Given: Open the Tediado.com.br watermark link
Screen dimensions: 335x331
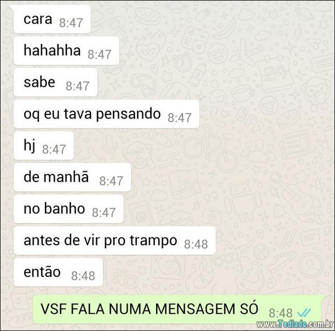Looking at the screenshot, I should [x=295, y=324].
